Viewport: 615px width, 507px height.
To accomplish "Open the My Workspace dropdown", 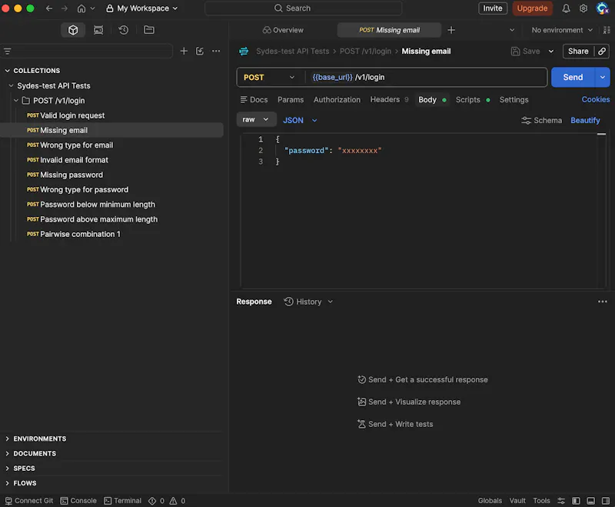I will click(142, 8).
